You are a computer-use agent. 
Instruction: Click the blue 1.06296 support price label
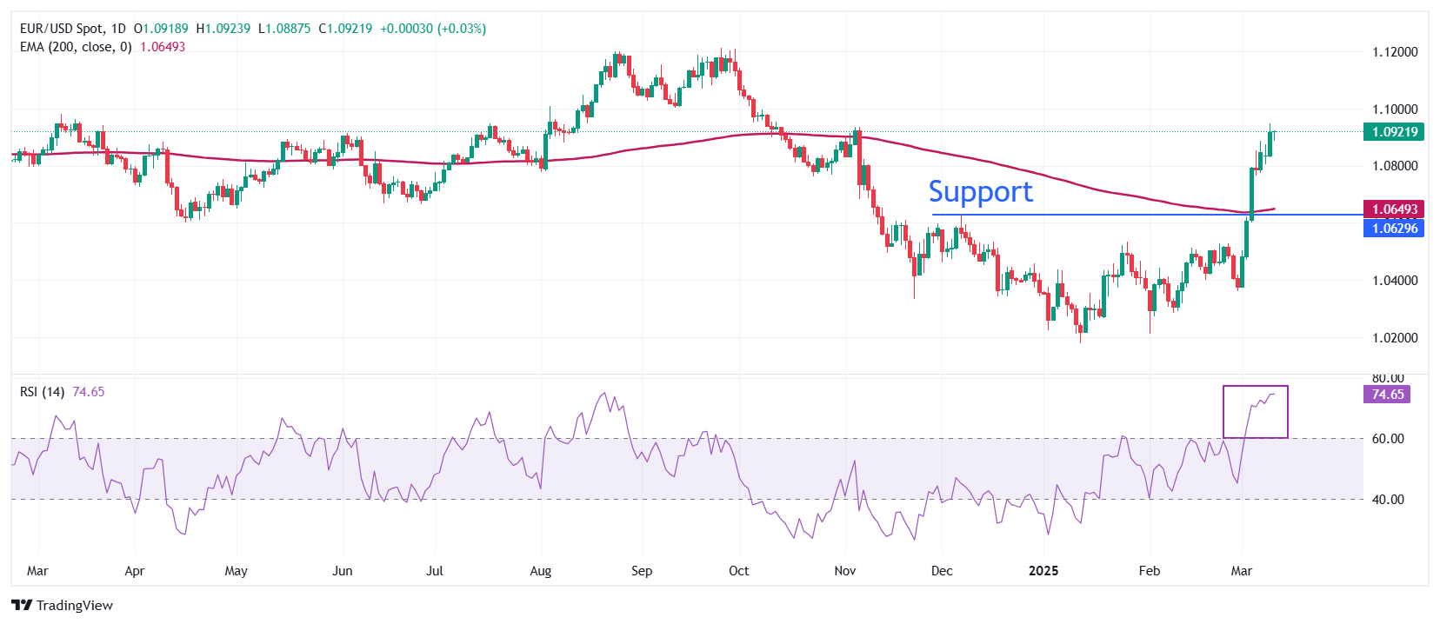pyautogui.click(x=1394, y=229)
